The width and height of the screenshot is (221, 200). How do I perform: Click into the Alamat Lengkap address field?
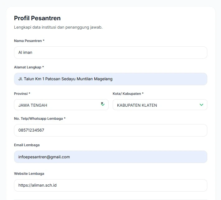[x=110, y=79]
